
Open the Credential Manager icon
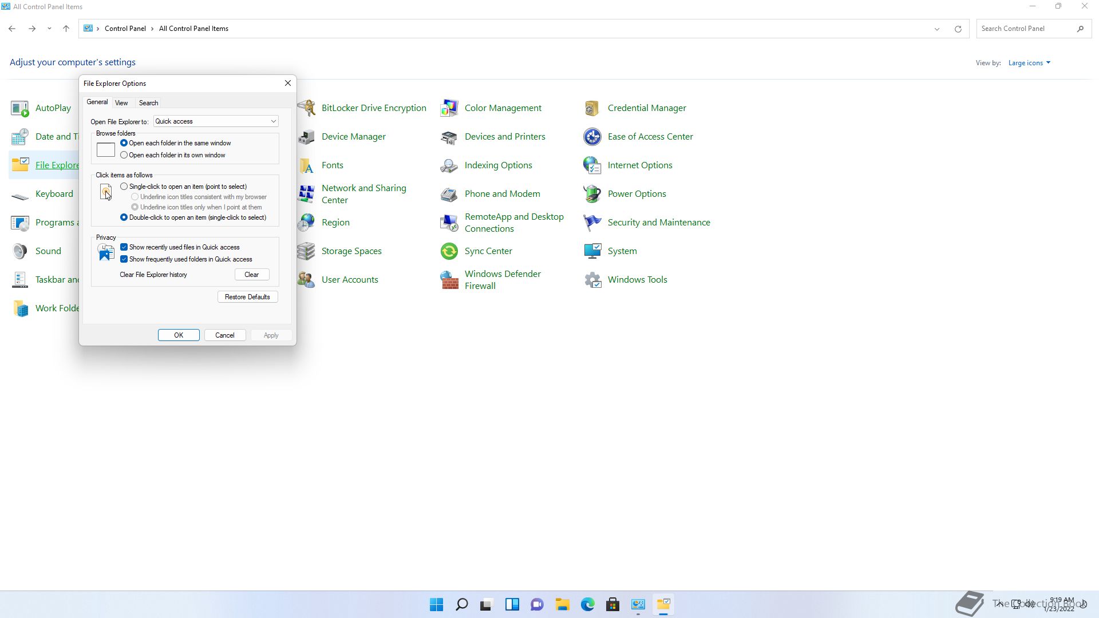(x=592, y=108)
